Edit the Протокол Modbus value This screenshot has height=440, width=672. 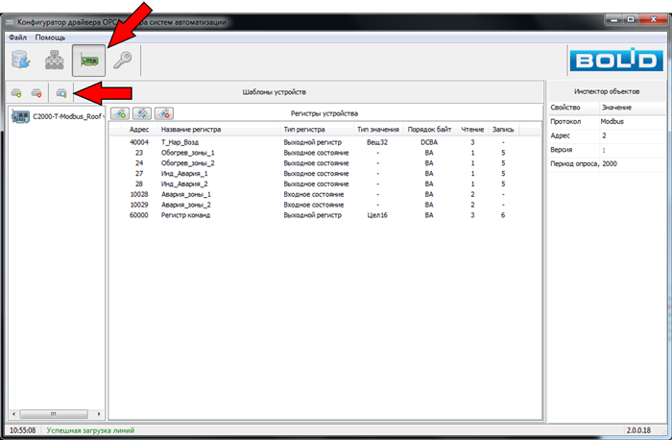coord(631,122)
